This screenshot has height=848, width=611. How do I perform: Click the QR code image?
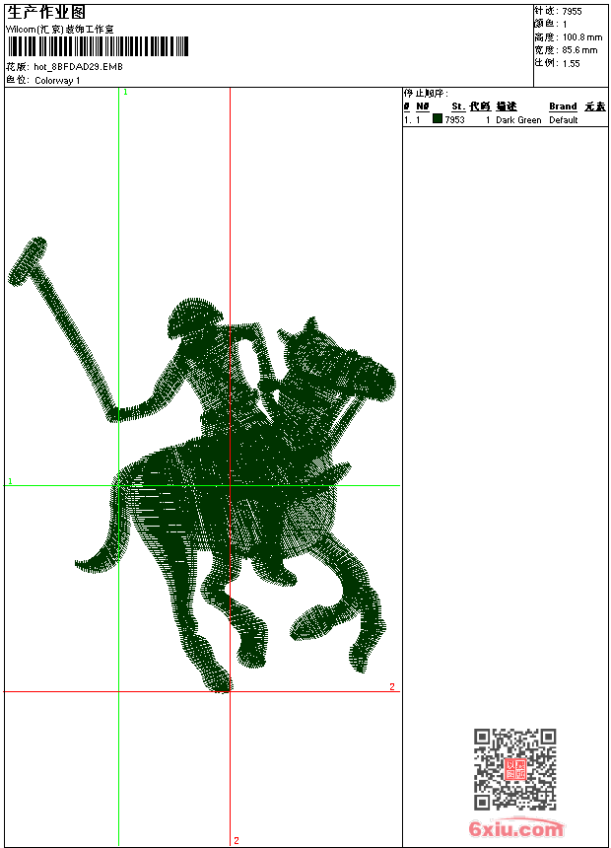pos(515,769)
